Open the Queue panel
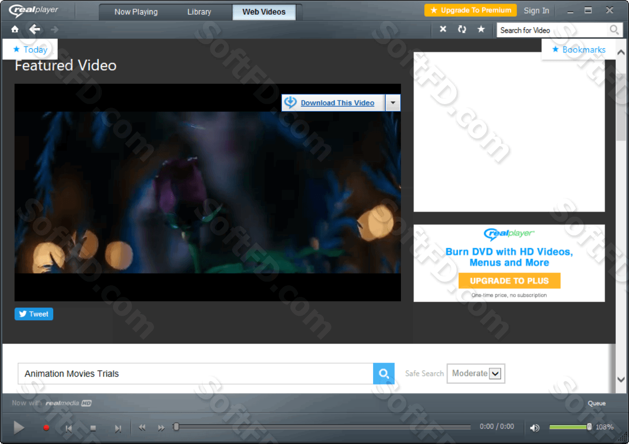Viewport: 629px width, 444px height. pos(597,403)
